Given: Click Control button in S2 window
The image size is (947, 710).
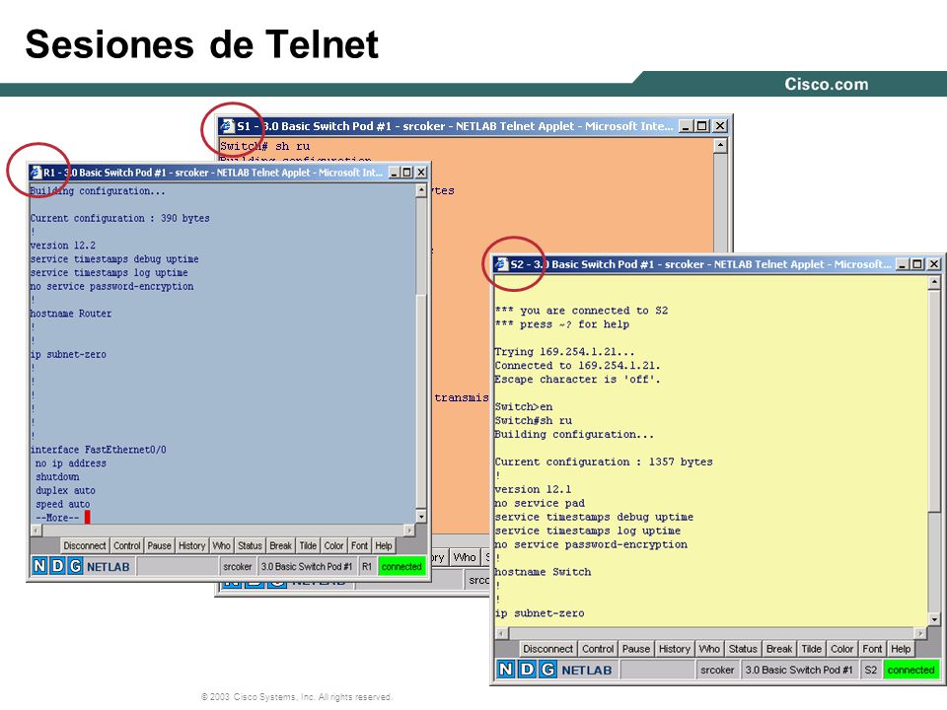Looking at the screenshot, I should (x=598, y=649).
